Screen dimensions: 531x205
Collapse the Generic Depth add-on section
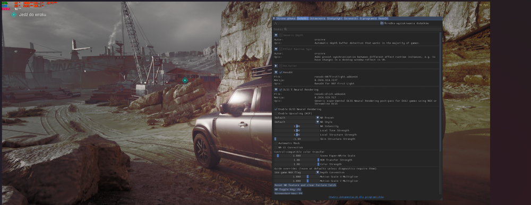[x=276, y=35]
